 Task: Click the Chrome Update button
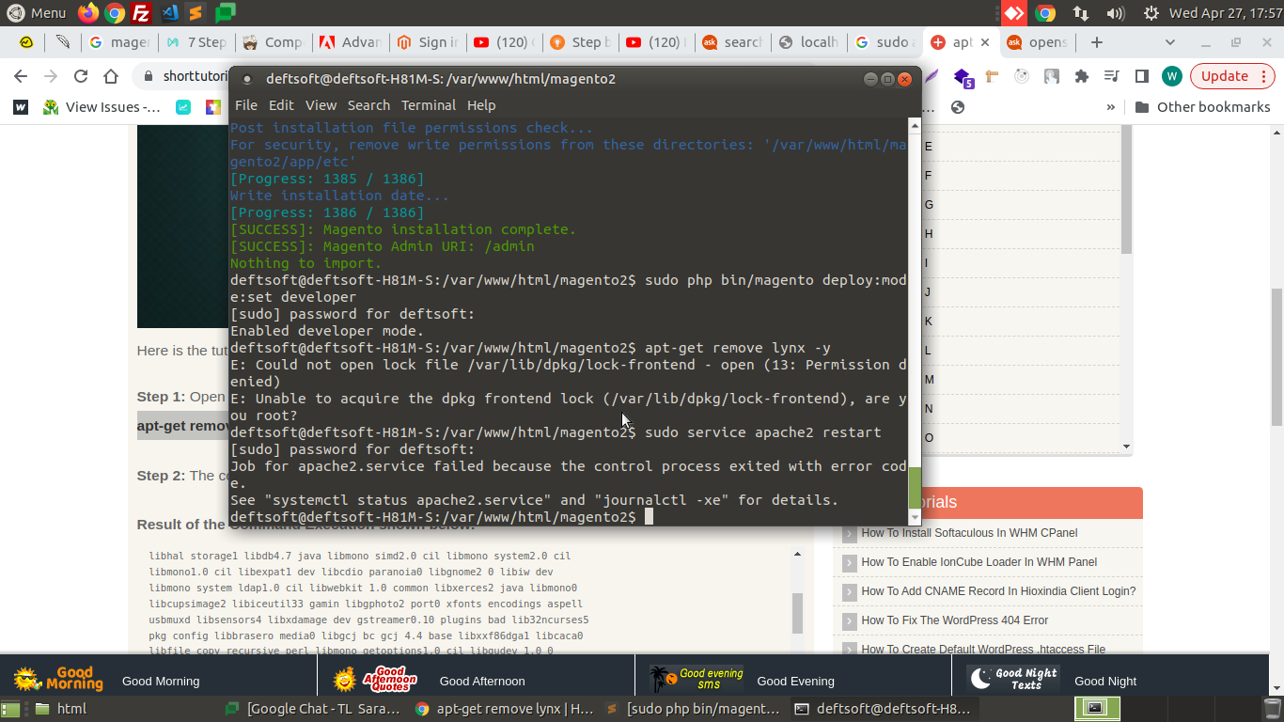point(1226,76)
